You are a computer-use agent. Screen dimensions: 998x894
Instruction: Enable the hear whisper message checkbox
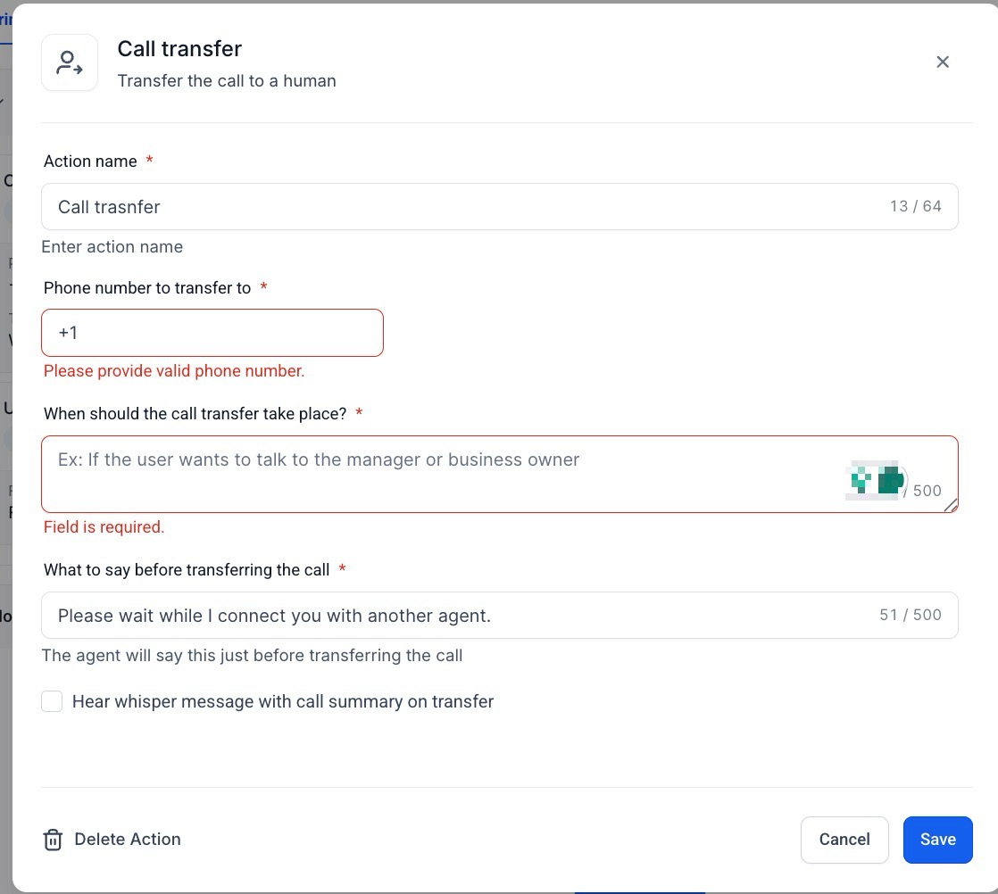(52, 701)
